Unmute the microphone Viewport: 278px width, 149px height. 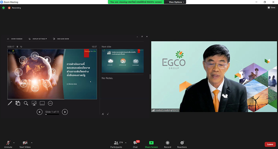tap(8, 144)
